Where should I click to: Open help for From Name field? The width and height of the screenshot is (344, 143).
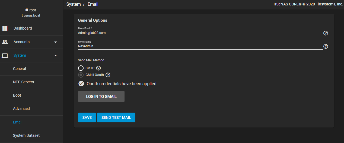point(326,46)
